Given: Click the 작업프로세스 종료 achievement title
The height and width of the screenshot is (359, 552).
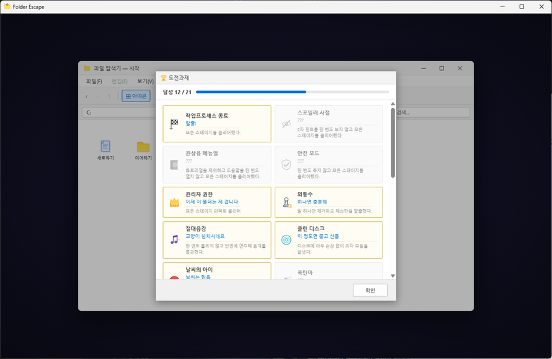Looking at the screenshot, I should coord(207,116).
